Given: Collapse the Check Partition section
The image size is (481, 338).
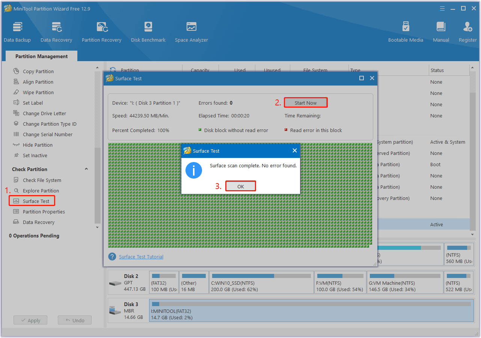Looking at the screenshot, I should [86, 169].
